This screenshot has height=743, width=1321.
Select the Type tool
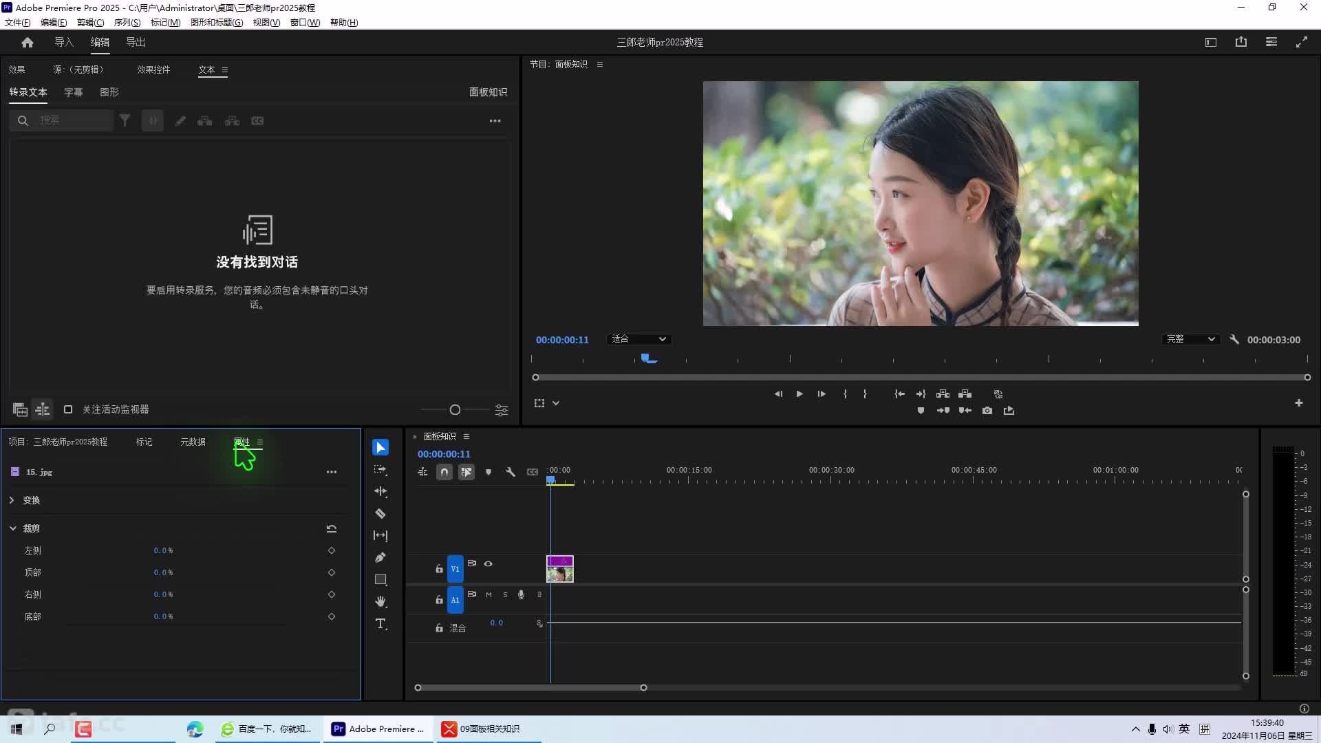click(380, 623)
